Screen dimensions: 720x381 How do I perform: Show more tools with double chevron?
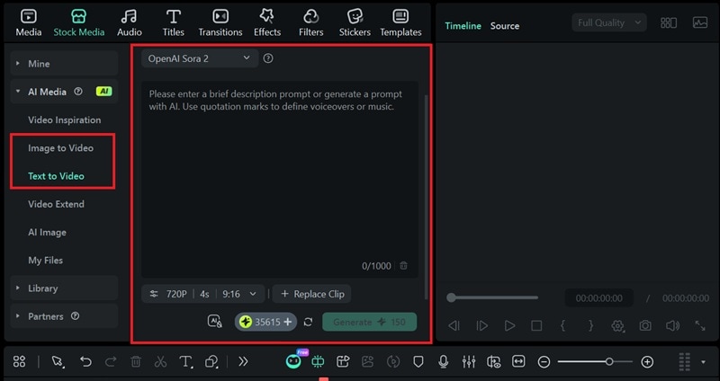(x=243, y=362)
